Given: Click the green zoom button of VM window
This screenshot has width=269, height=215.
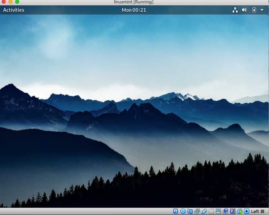Looking at the screenshot, I should tap(17, 2).
